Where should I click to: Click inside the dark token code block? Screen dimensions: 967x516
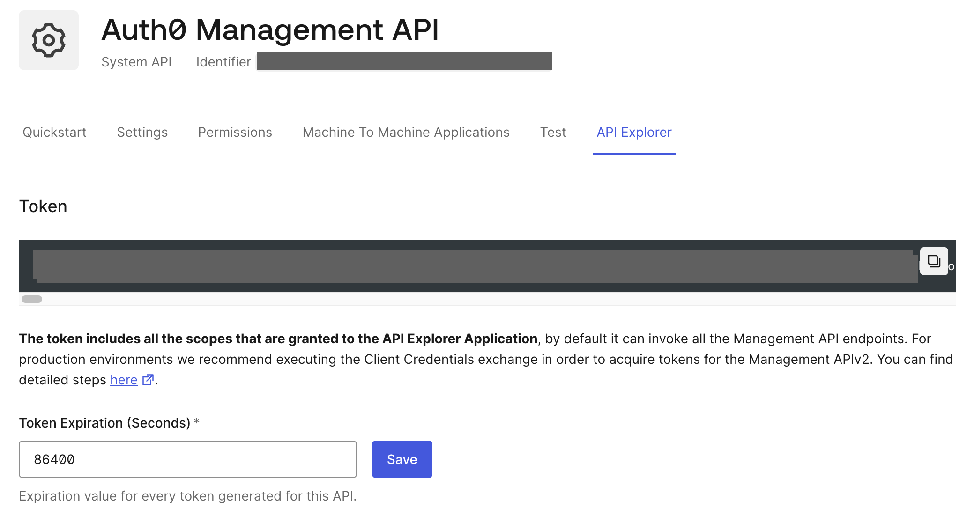click(469, 266)
